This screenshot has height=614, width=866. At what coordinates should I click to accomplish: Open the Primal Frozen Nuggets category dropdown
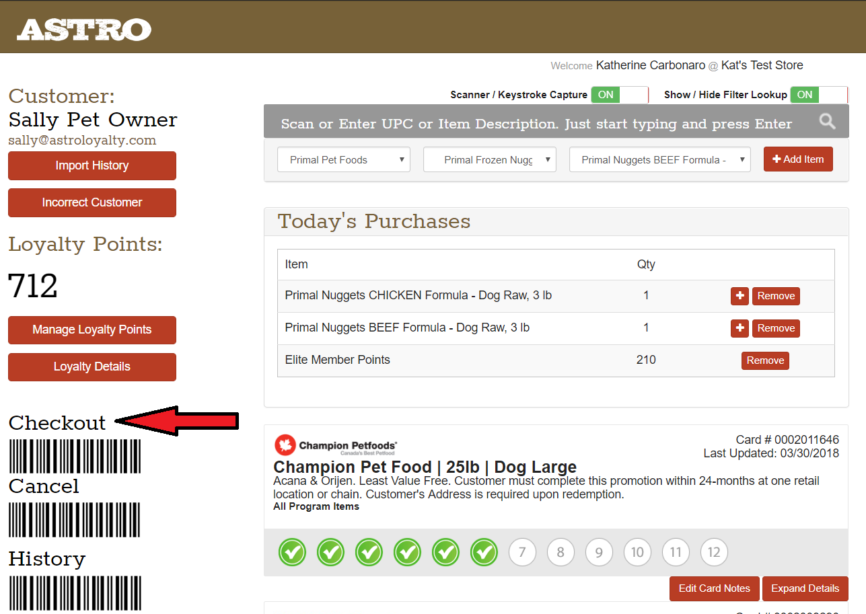click(x=490, y=159)
